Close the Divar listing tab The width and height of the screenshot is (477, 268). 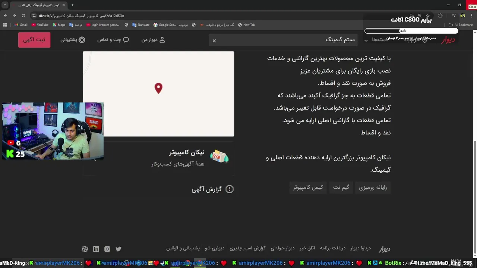[x=63, y=5]
